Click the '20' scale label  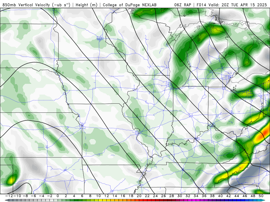[139, 196]
